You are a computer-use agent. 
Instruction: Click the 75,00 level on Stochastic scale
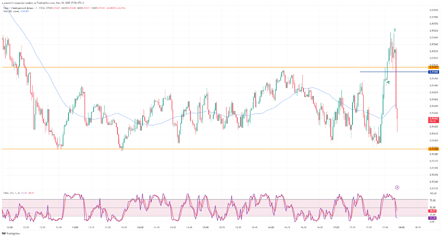tap(433, 200)
